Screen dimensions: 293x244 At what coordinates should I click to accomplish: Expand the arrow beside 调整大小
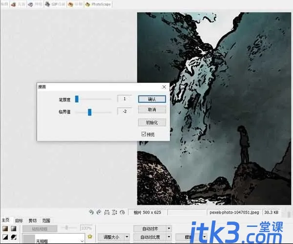click(x=127, y=237)
